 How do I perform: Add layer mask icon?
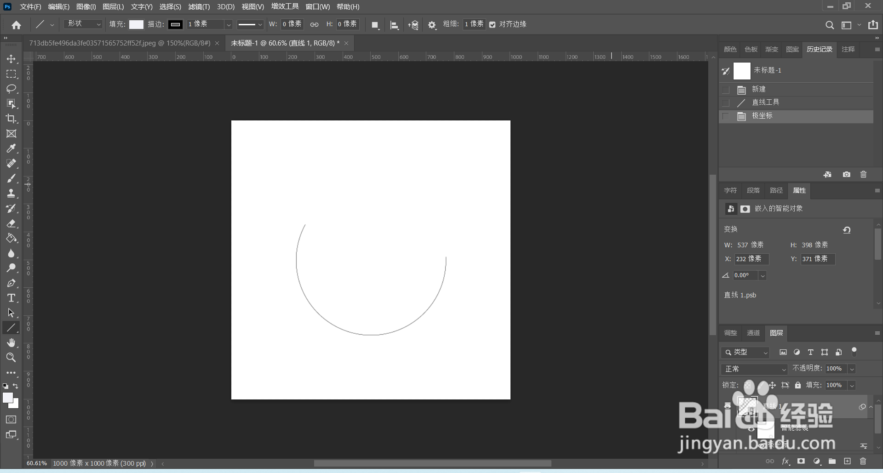[x=801, y=461]
